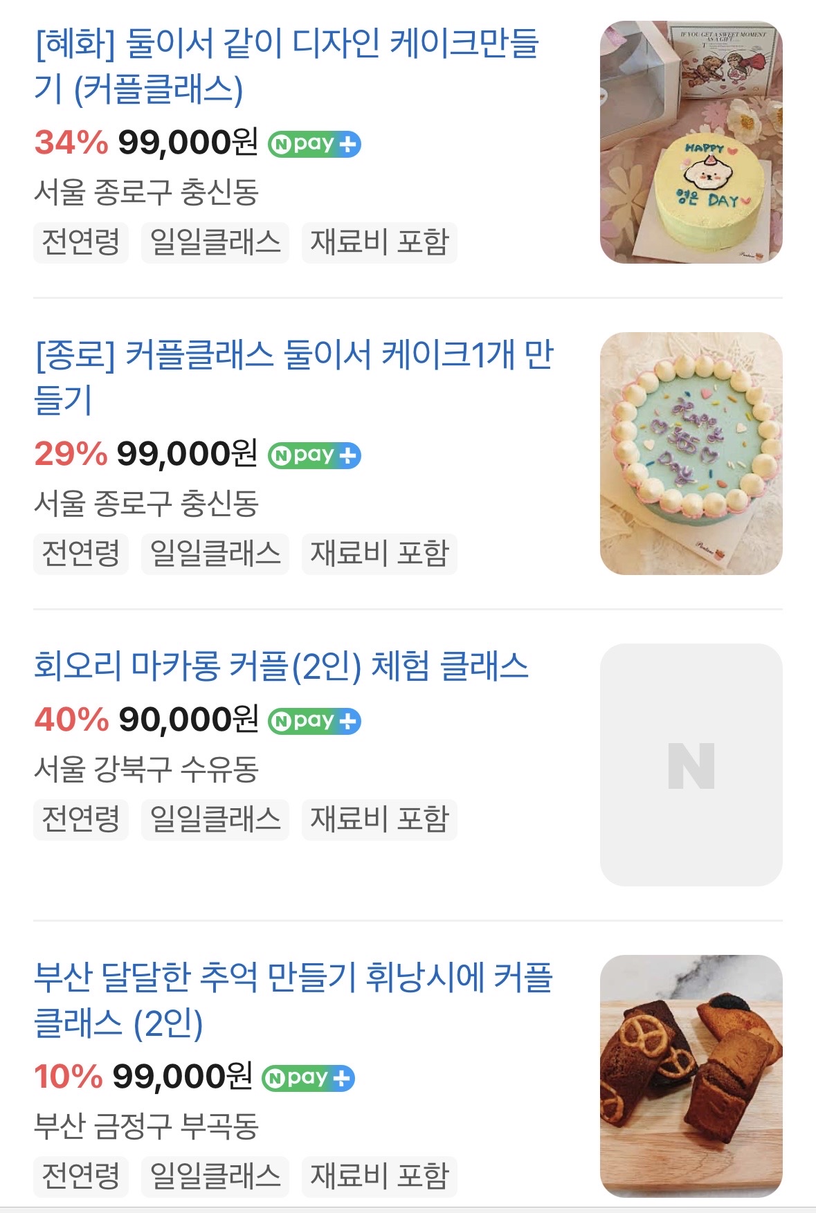The image size is (816, 1213).
Task: Open the 회오리 마카롱 커플(2인) 체험 클래스 listing
Action: [x=281, y=666]
